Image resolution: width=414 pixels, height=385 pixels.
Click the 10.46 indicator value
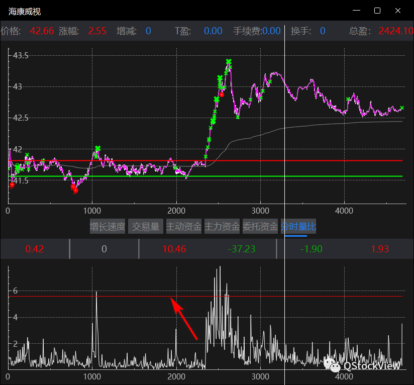(x=174, y=249)
